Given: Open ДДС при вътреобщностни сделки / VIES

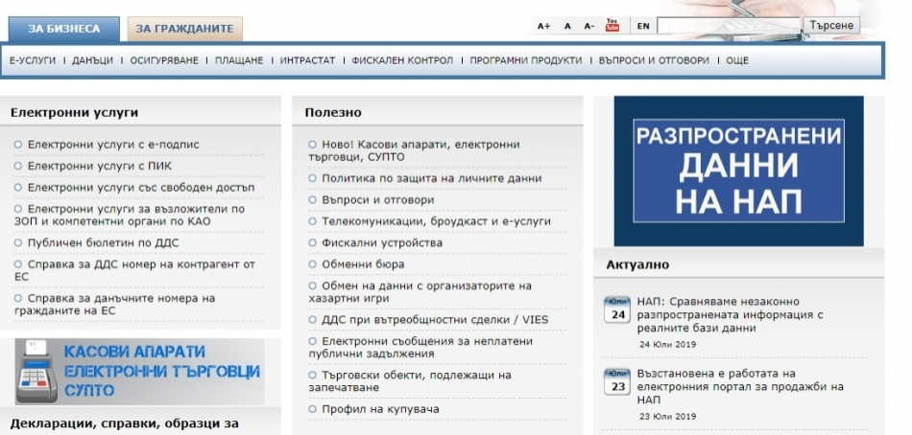Looking at the screenshot, I should point(435,319).
